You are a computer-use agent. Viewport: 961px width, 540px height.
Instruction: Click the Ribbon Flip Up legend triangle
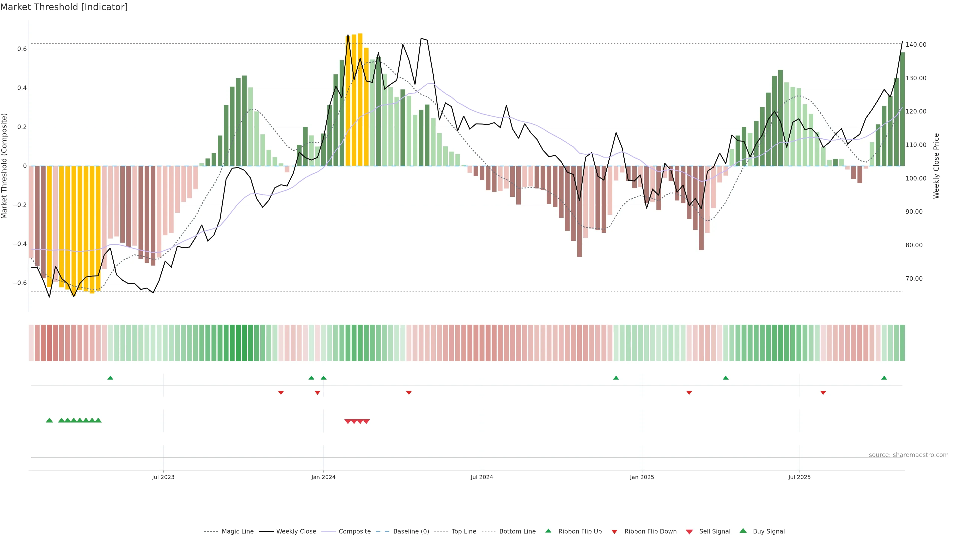point(548,531)
